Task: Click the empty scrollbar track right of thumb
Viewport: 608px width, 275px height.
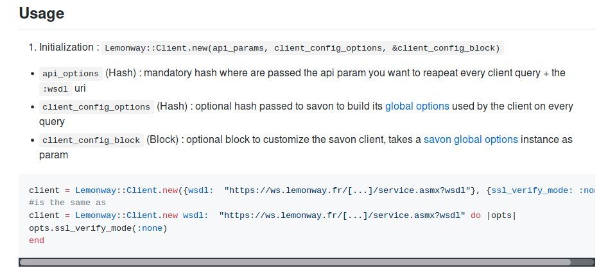Action: pos(582,262)
